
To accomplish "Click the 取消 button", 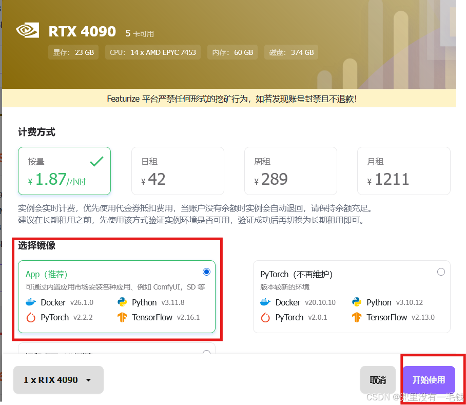I will pyautogui.click(x=378, y=380).
